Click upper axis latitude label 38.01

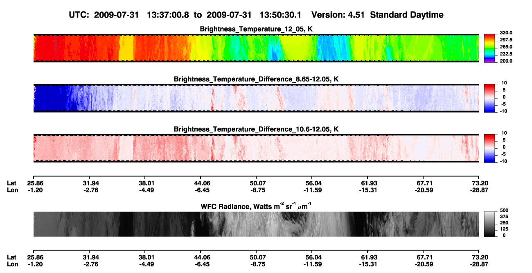pos(147,183)
